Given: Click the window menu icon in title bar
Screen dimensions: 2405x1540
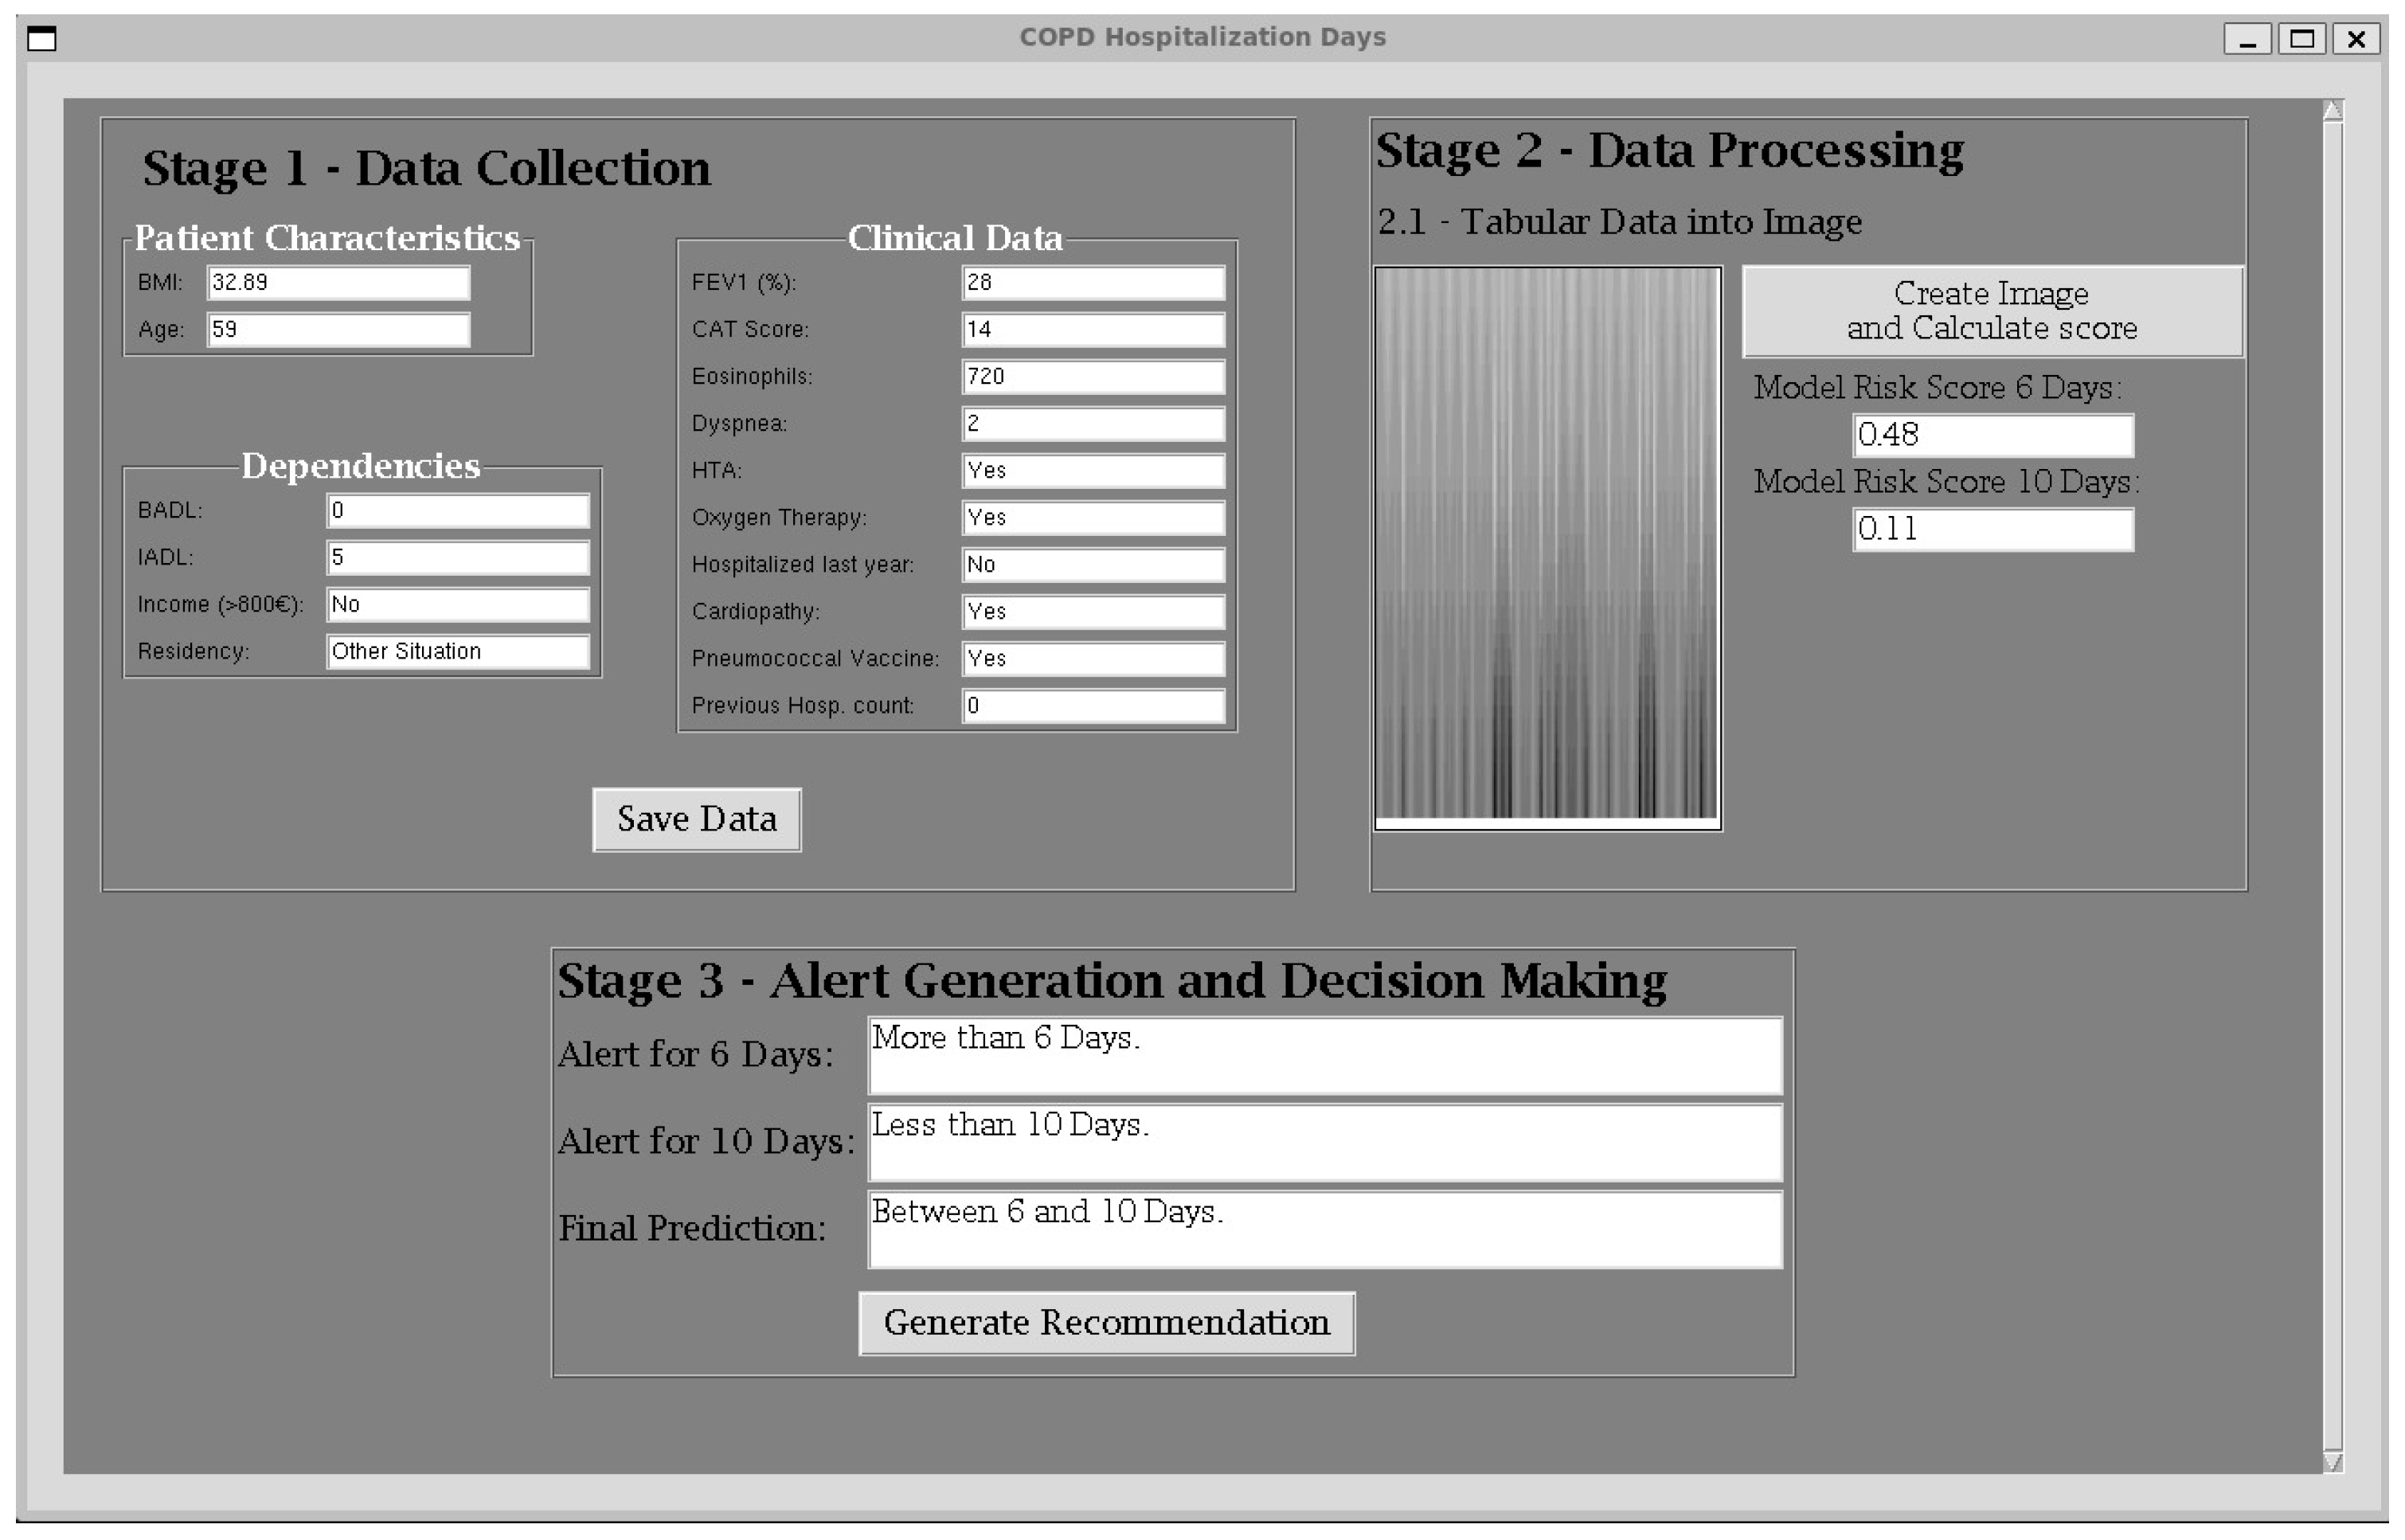Looking at the screenshot, I should point(42,39).
